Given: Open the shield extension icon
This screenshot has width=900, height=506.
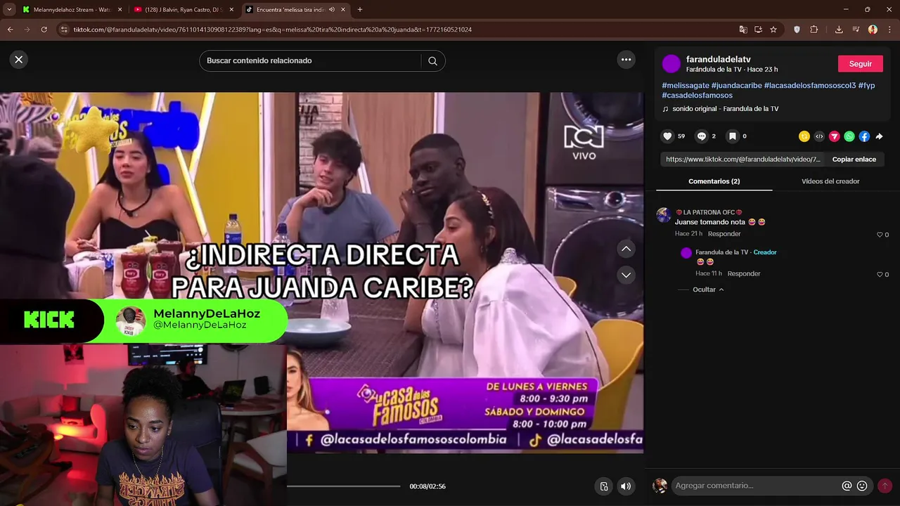Looking at the screenshot, I should click(x=797, y=30).
